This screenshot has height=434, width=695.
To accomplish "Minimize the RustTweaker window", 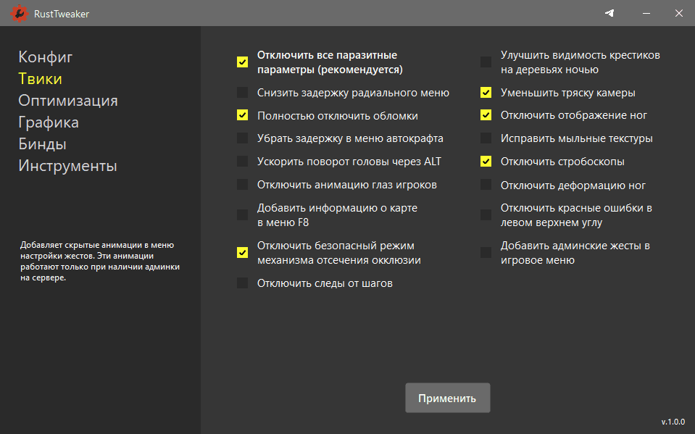I will pyautogui.click(x=644, y=13).
